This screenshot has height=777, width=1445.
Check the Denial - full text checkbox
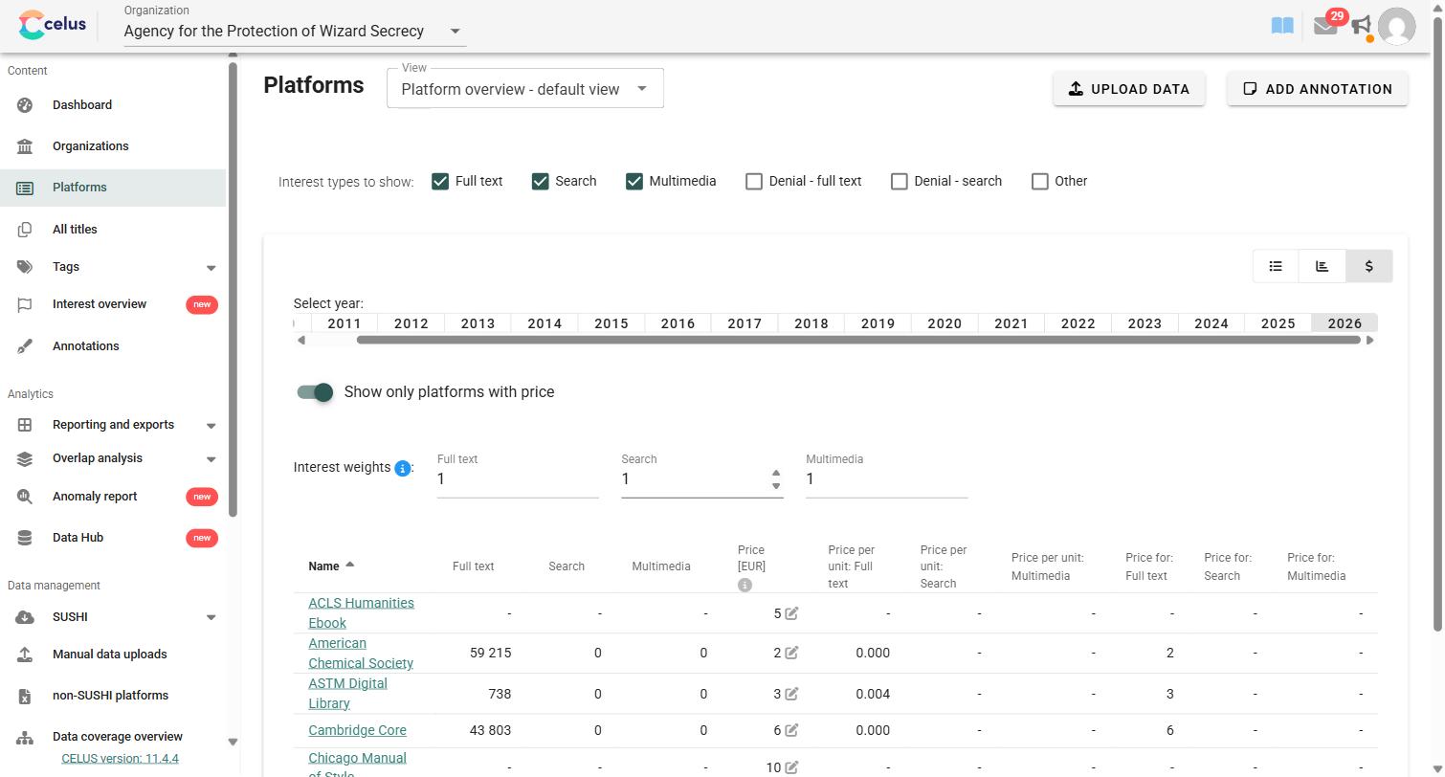[754, 181]
